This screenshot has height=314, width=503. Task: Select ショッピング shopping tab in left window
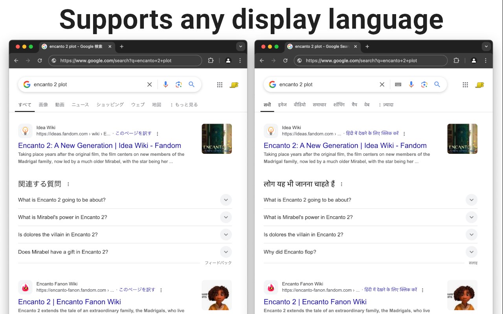(x=110, y=105)
